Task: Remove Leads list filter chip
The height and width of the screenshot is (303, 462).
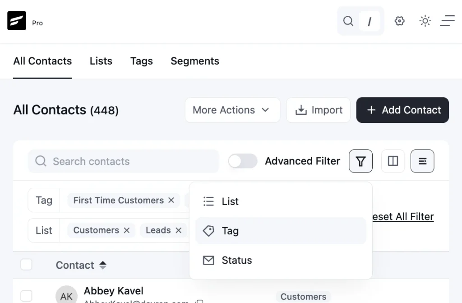Action: coord(179,230)
